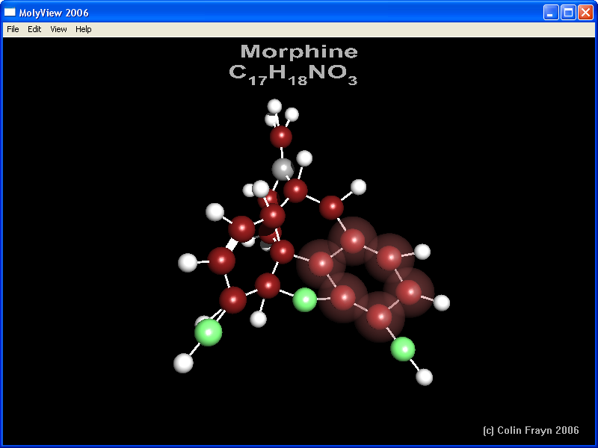Close the MolyView 2006 window
The width and height of the screenshot is (598, 448).
click(585, 13)
